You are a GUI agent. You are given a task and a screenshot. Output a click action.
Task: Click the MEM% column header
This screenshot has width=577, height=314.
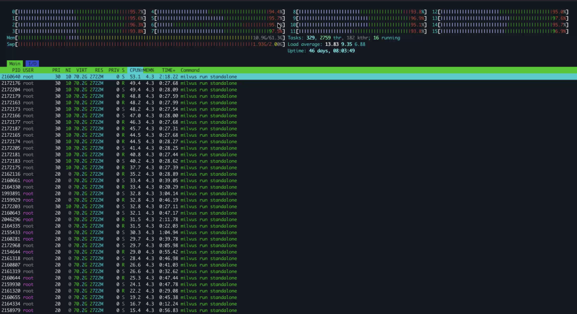coord(149,70)
